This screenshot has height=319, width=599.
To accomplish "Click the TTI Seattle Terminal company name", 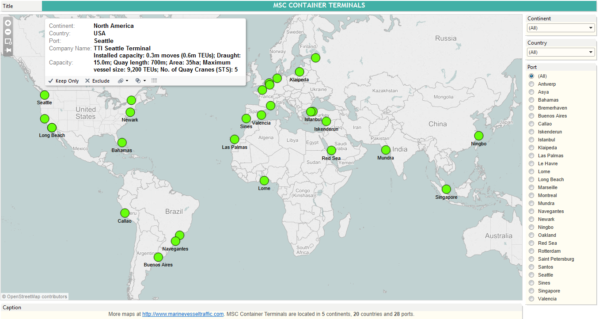I will click(122, 48).
